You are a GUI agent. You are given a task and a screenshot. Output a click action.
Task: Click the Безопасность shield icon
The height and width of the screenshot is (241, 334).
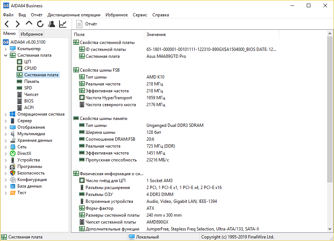(x=13, y=173)
